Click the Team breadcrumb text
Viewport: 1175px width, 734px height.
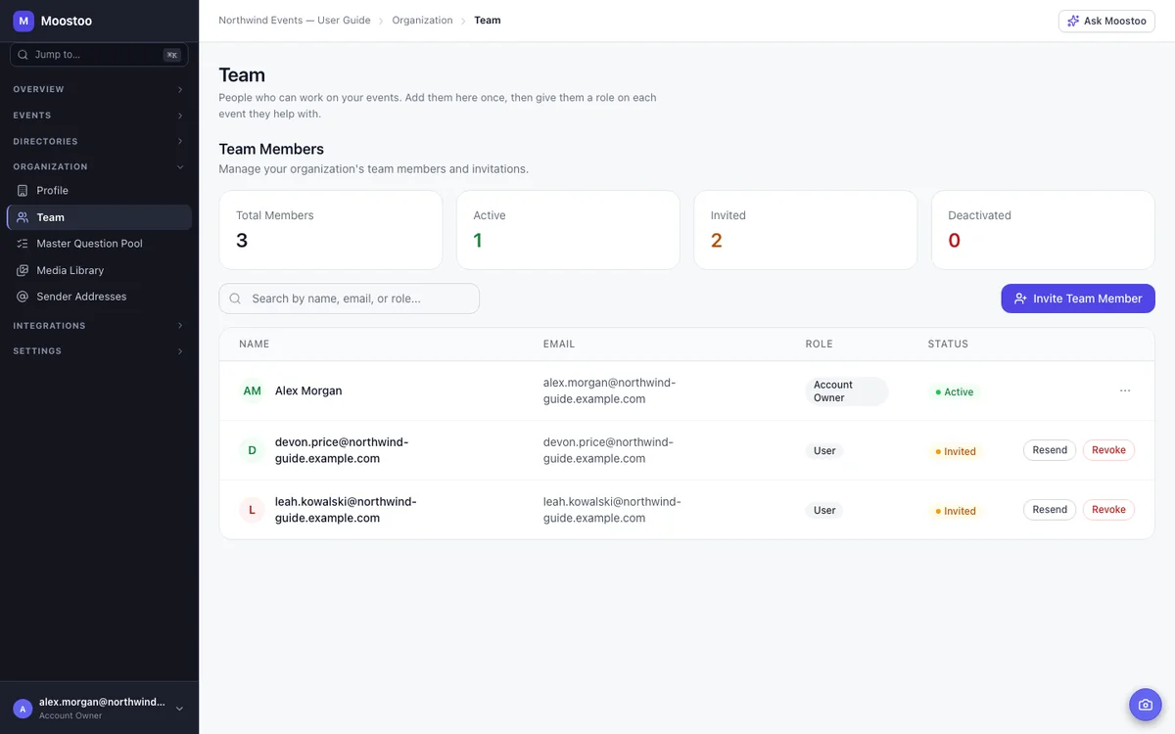(x=488, y=21)
